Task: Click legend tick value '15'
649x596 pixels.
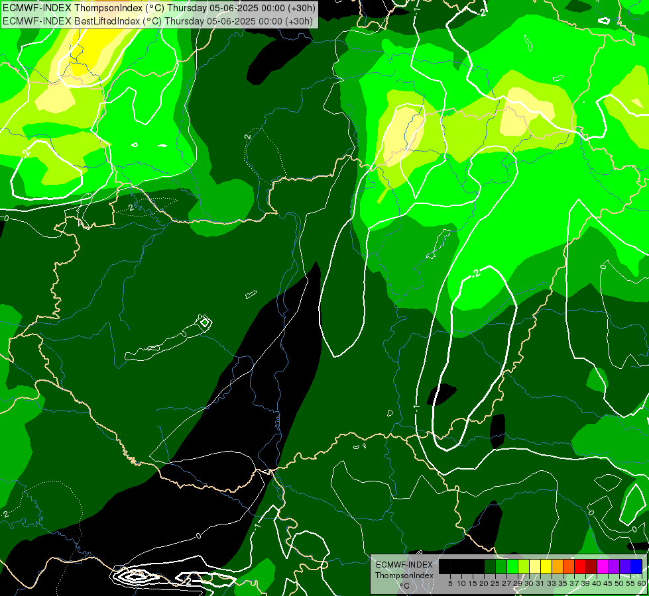Action: 473,583
